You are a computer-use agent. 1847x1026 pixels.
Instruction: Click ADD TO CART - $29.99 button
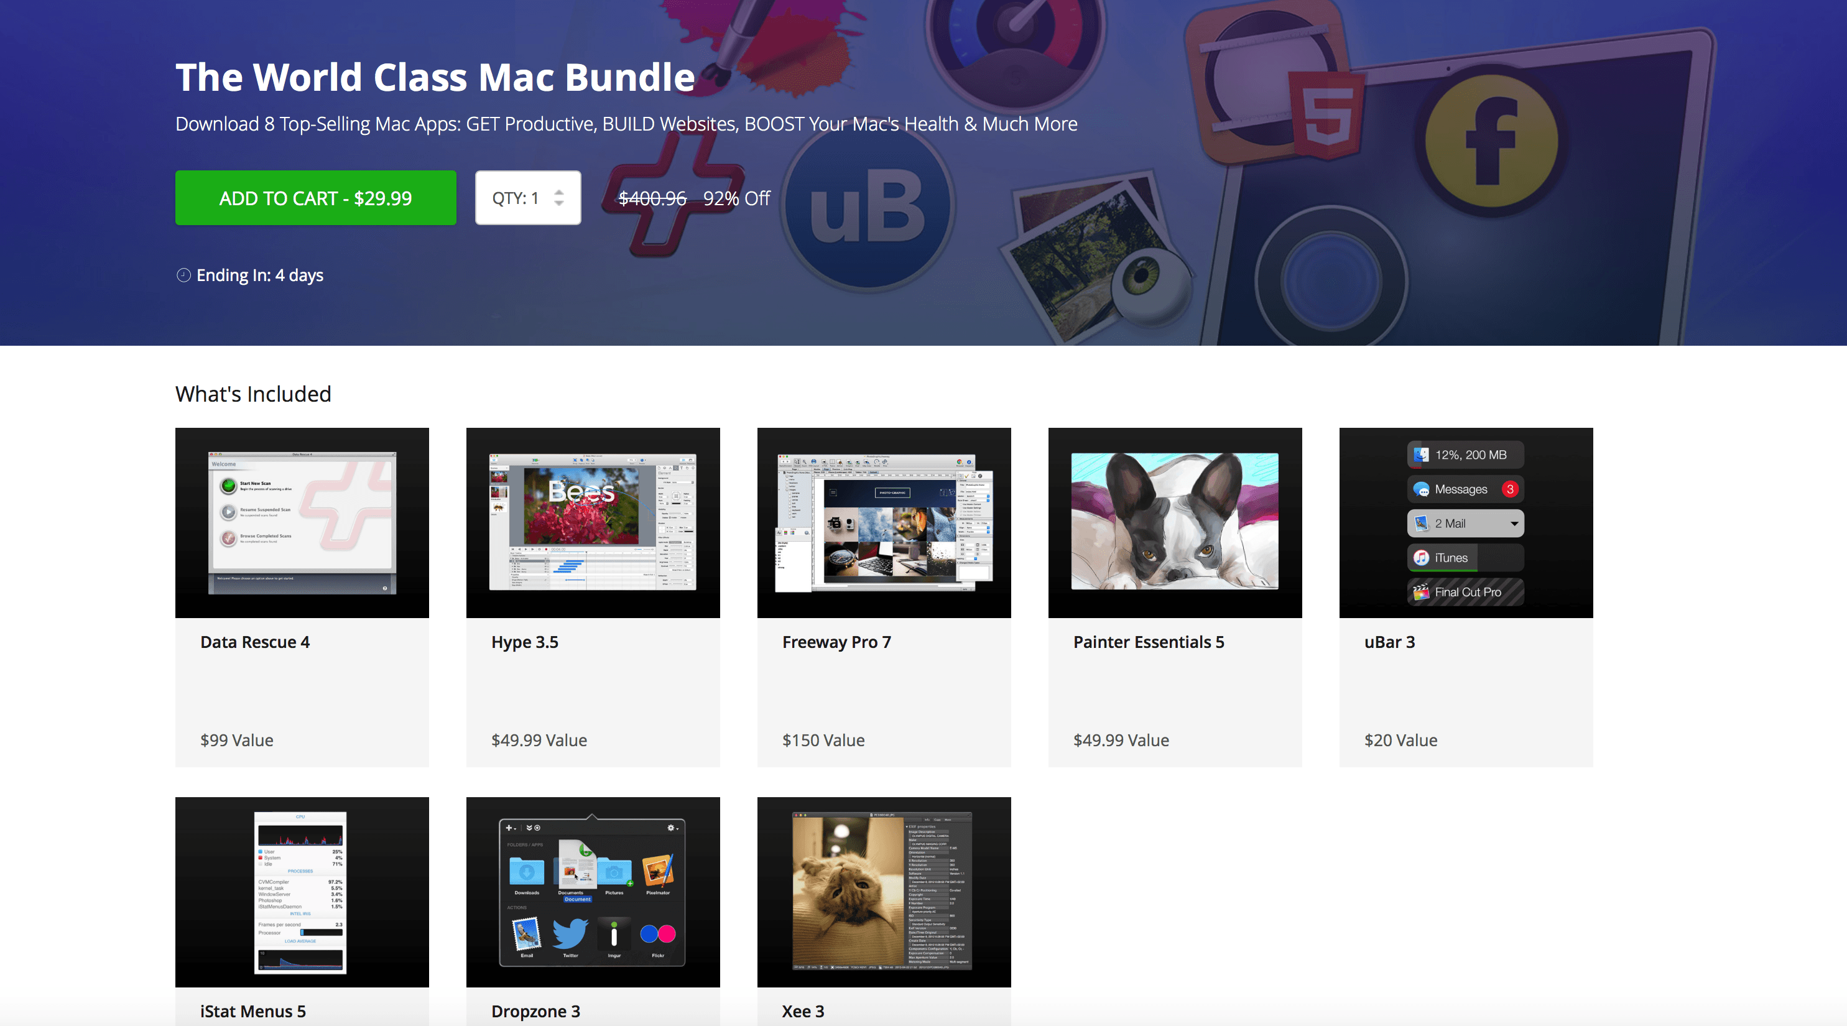pyautogui.click(x=315, y=198)
